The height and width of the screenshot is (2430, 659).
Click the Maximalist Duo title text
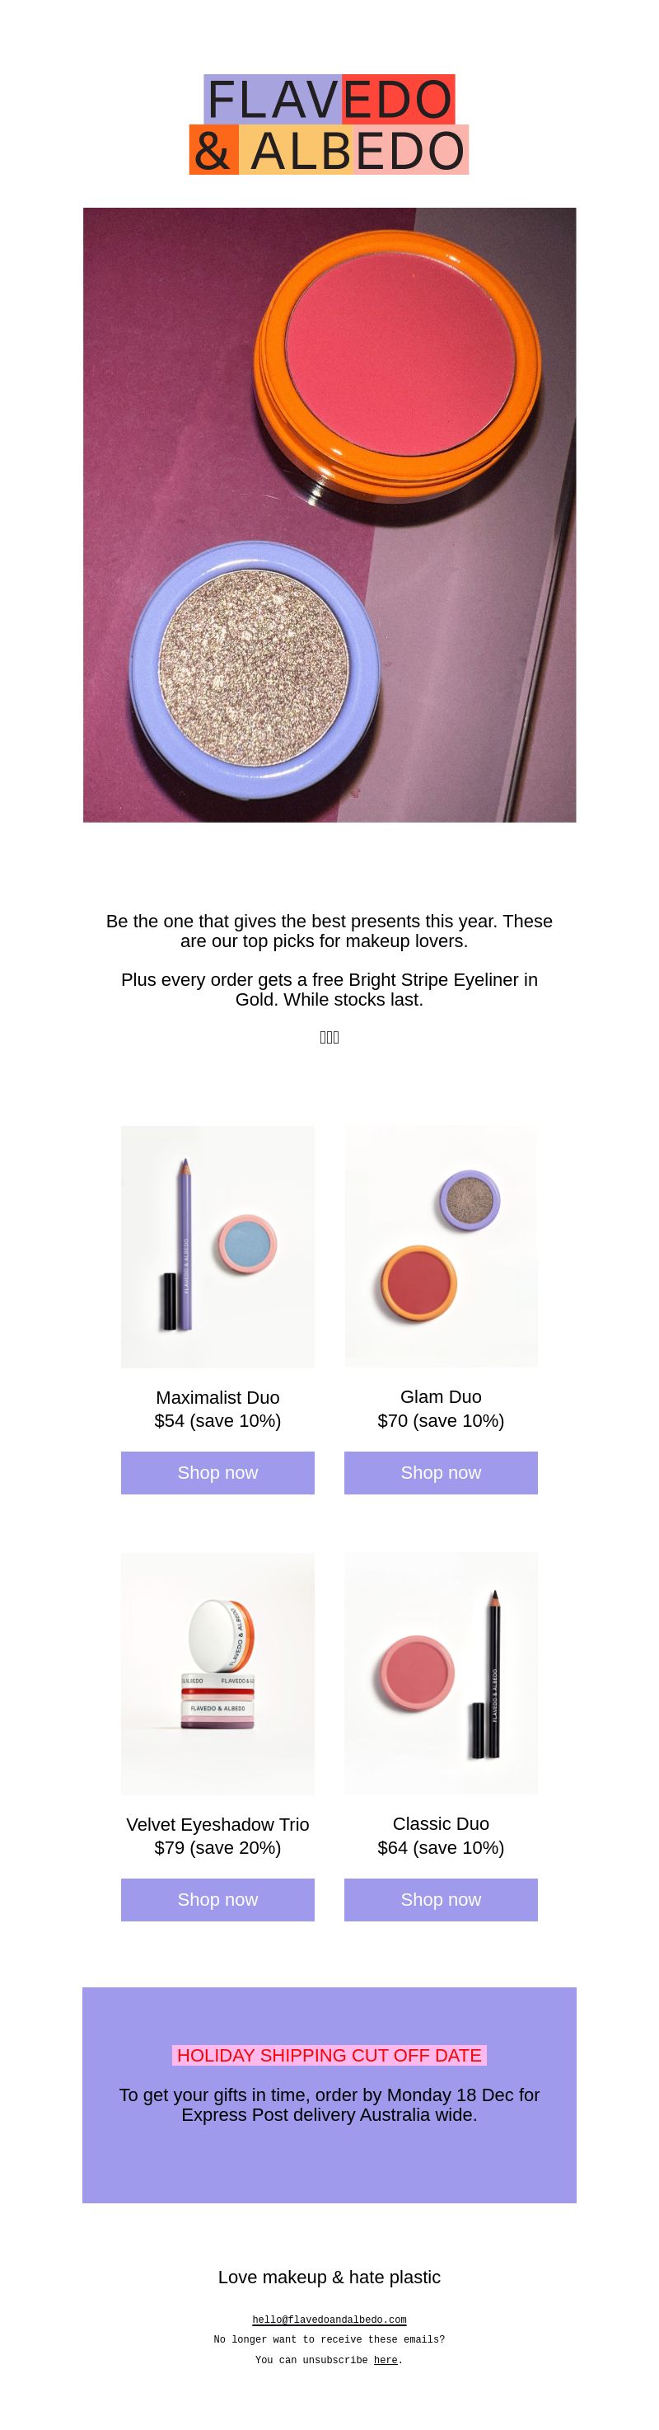click(217, 1397)
